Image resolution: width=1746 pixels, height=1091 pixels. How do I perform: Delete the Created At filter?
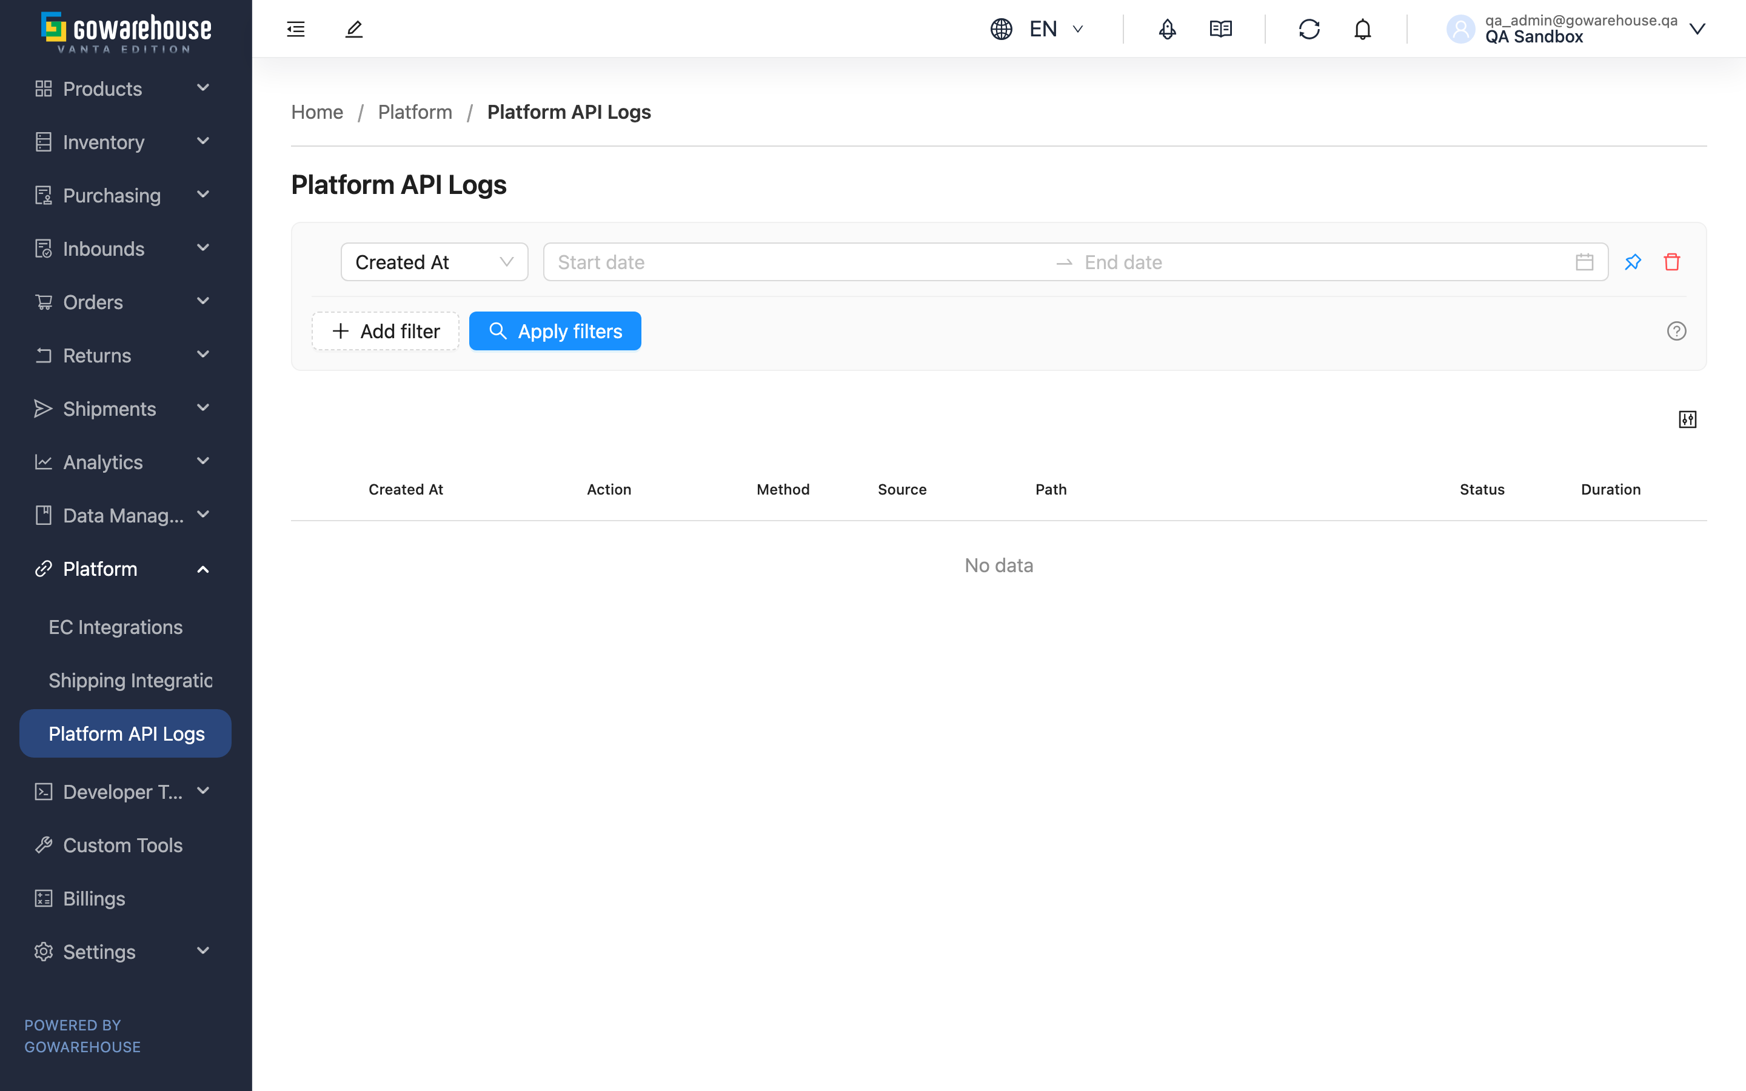(x=1673, y=262)
